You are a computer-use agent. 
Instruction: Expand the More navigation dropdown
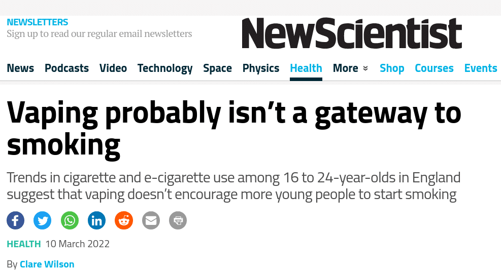click(x=351, y=68)
